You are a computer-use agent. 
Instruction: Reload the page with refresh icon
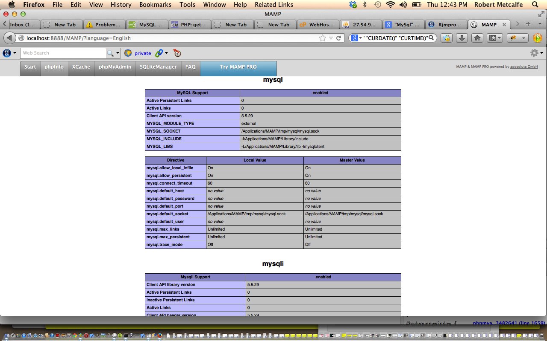click(x=338, y=38)
